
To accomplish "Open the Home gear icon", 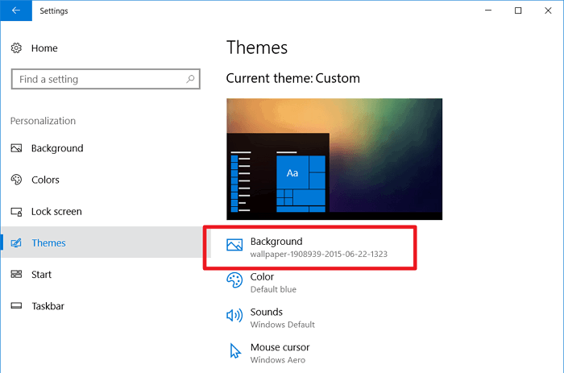I will pyautogui.click(x=16, y=48).
